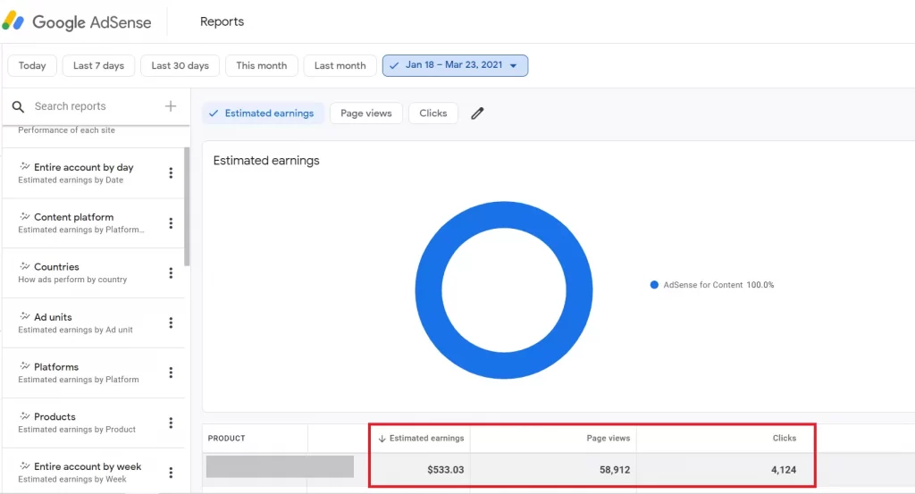Toggle the Page views metric chip
This screenshot has width=915, height=494.
click(x=365, y=113)
